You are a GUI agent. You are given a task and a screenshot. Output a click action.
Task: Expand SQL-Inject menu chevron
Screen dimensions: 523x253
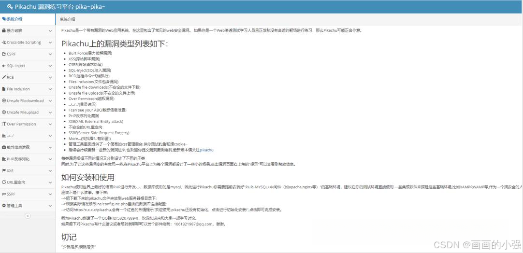tap(50, 66)
